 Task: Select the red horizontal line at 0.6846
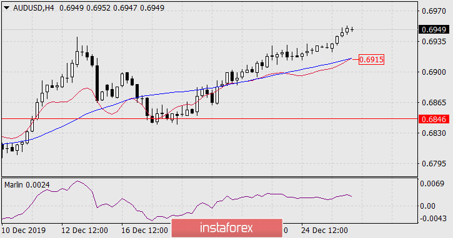[x=209, y=118]
